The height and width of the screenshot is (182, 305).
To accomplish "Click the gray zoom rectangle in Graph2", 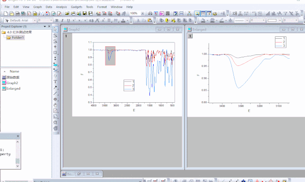I will (110, 56).
